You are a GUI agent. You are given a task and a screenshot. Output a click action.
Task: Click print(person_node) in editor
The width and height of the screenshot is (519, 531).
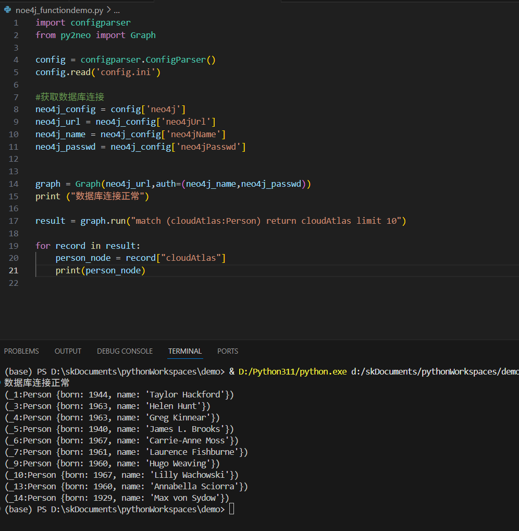pyautogui.click(x=101, y=271)
